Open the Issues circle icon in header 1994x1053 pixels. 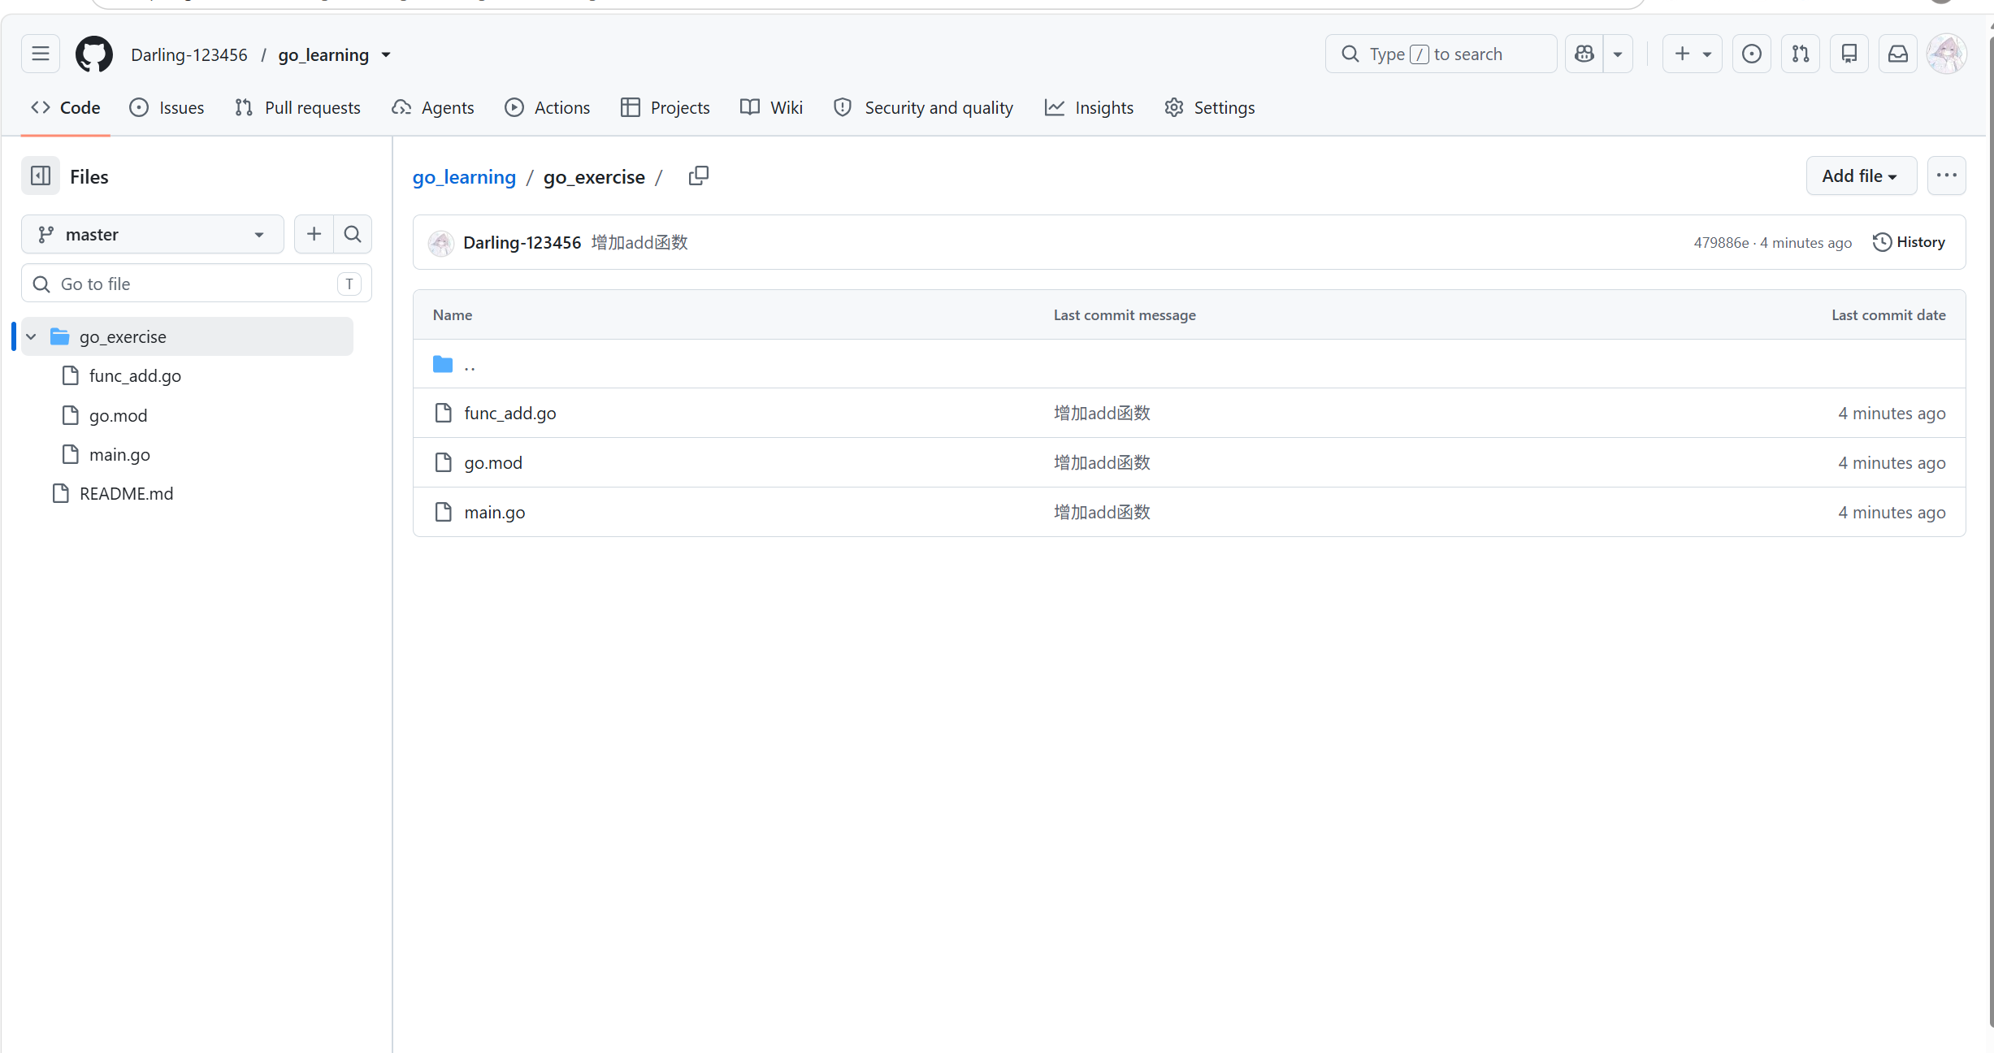[1752, 54]
